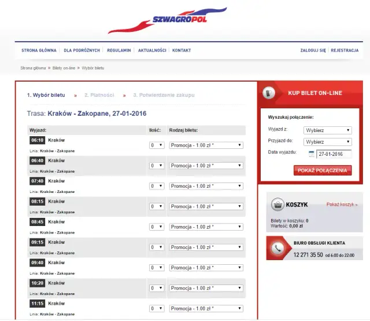Expand ticket type dropdown for 06:40 departure
The width and height of the screenshot is (370, 321).
(206, 166)
